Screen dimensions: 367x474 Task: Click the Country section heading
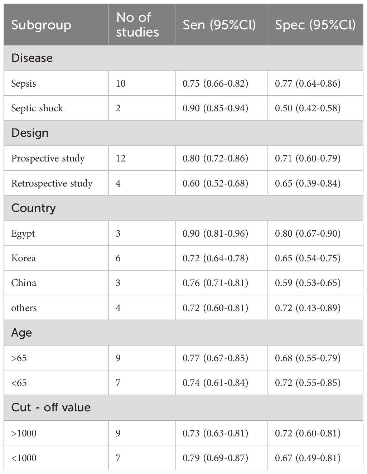pos(33,208)
